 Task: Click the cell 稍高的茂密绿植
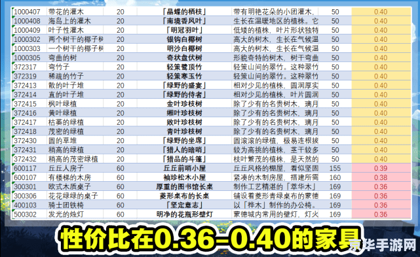(x=73, y=159)
